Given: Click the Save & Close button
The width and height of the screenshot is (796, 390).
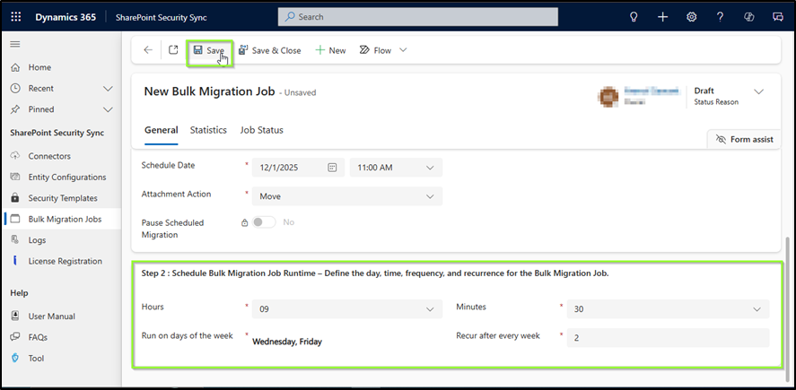Looking at the screenshot, I should [x=269, y=51].
